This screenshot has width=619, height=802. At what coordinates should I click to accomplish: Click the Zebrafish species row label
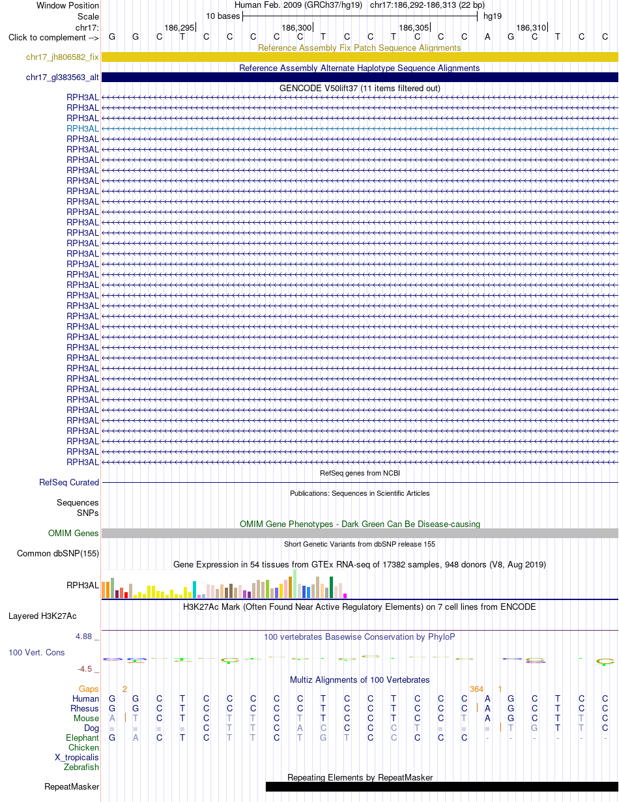[82, 767]
